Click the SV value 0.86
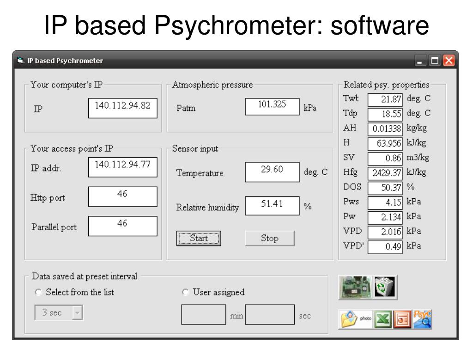Viewport: 473px width, 355px height. coord(385,159)
